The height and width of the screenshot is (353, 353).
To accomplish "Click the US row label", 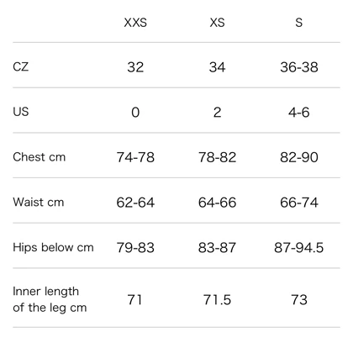I will 21,112.
